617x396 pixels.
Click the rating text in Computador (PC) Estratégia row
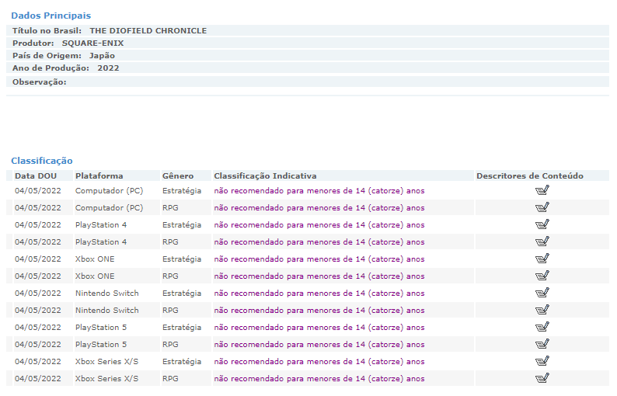point(319,191)
